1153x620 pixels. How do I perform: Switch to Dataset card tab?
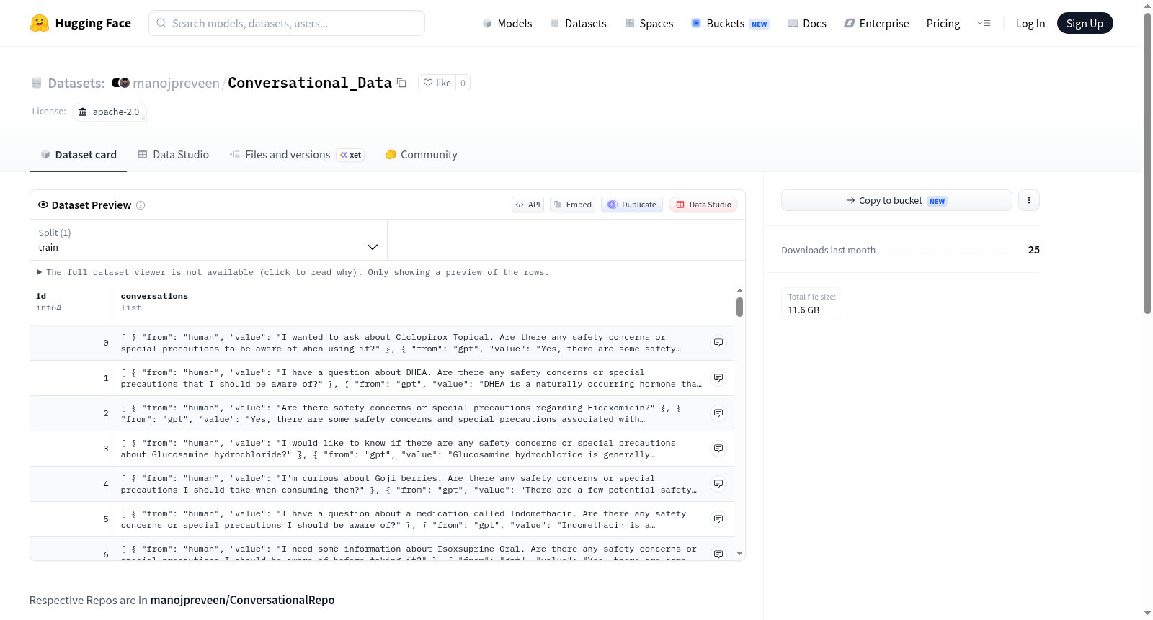tap(79, 155)
